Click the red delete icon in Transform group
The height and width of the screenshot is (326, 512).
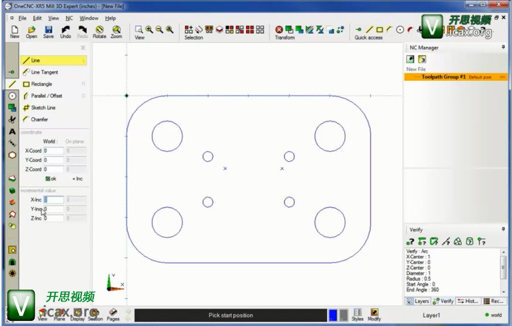[x=279, y=30]
